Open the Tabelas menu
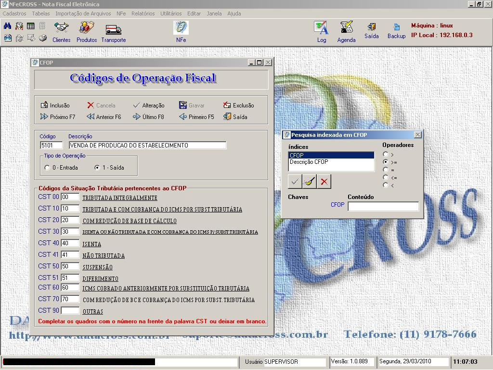 pos(41,13)
